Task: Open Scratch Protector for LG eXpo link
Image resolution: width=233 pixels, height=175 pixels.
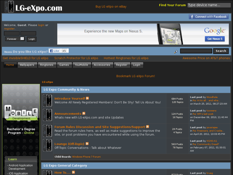Action: pyautogui.click(x=76, y=58)
